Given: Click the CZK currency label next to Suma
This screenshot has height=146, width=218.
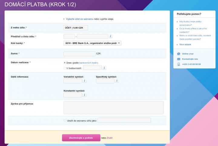Looking at the screenshot, I should pyautogui.click(x=98, y=53).
